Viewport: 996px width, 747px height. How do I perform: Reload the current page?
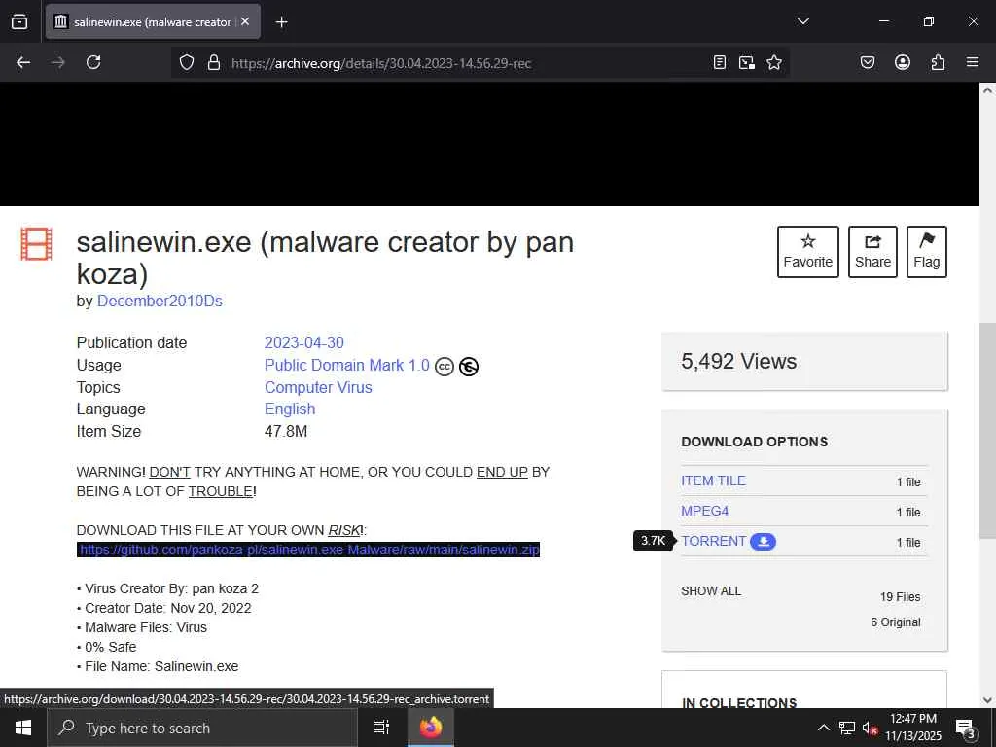(x=93, y=62)
